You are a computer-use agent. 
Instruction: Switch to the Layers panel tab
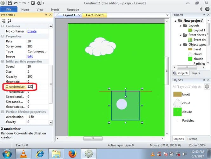point(196,73)
